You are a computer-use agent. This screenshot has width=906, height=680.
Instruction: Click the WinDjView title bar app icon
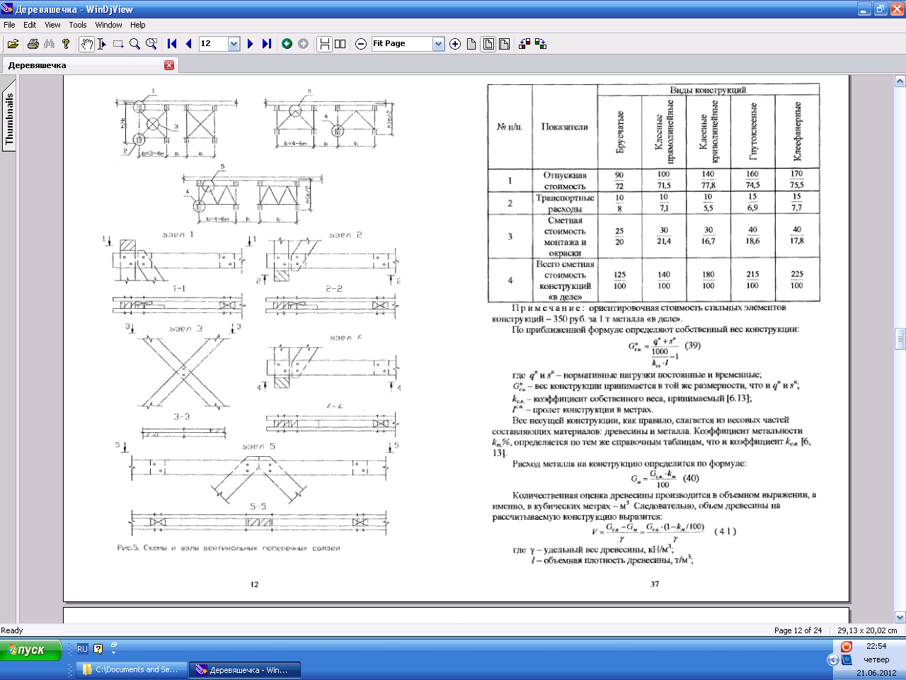[8, 9]
